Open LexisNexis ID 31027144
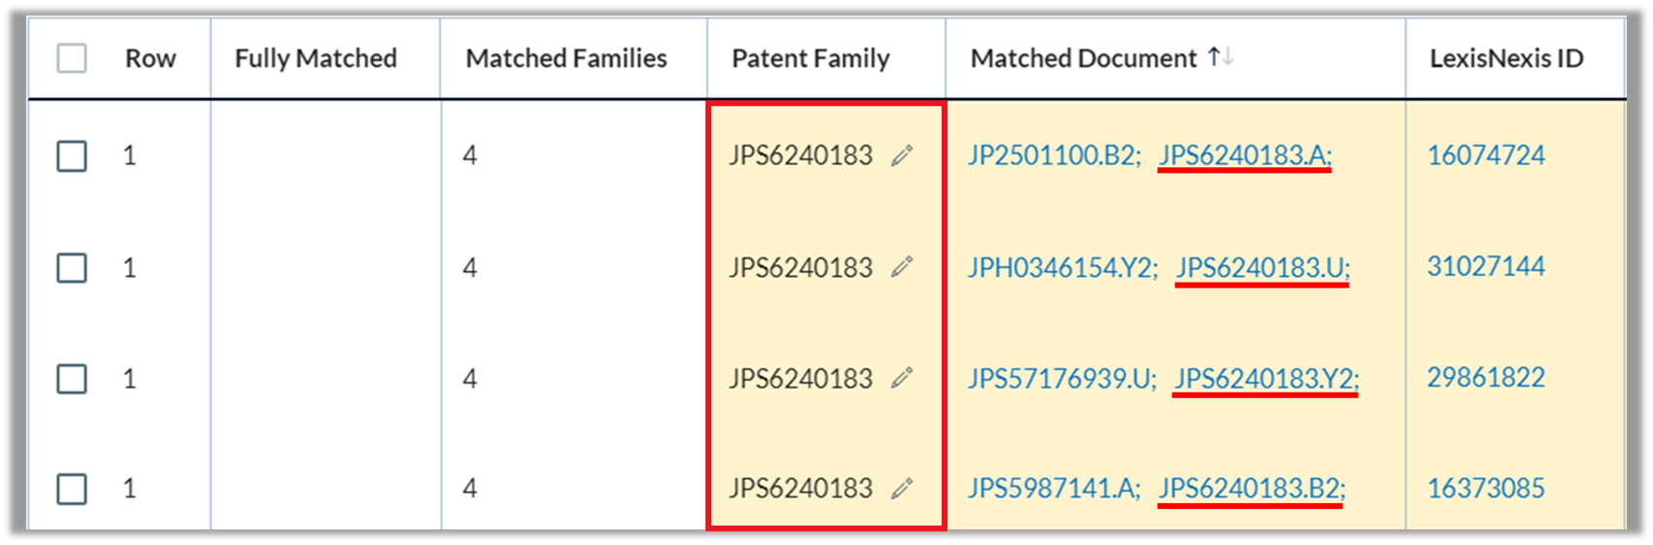 (1486, 266)
